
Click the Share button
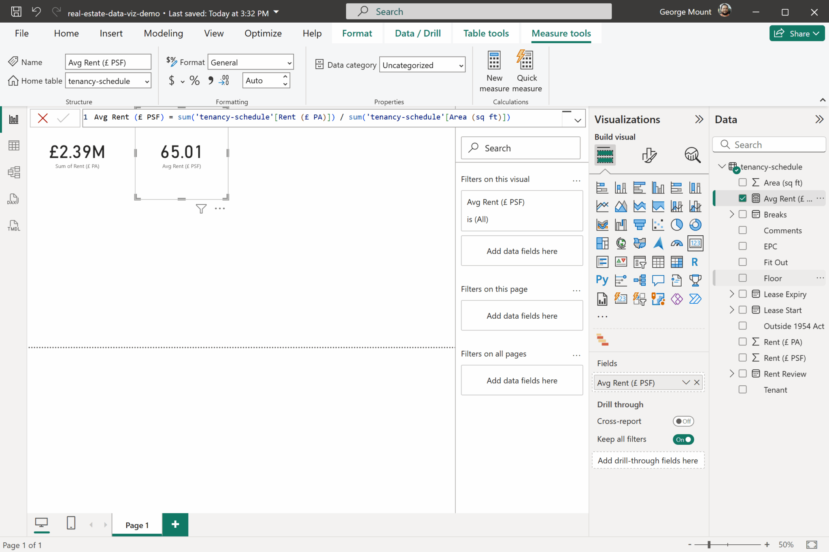pos(796,34)
